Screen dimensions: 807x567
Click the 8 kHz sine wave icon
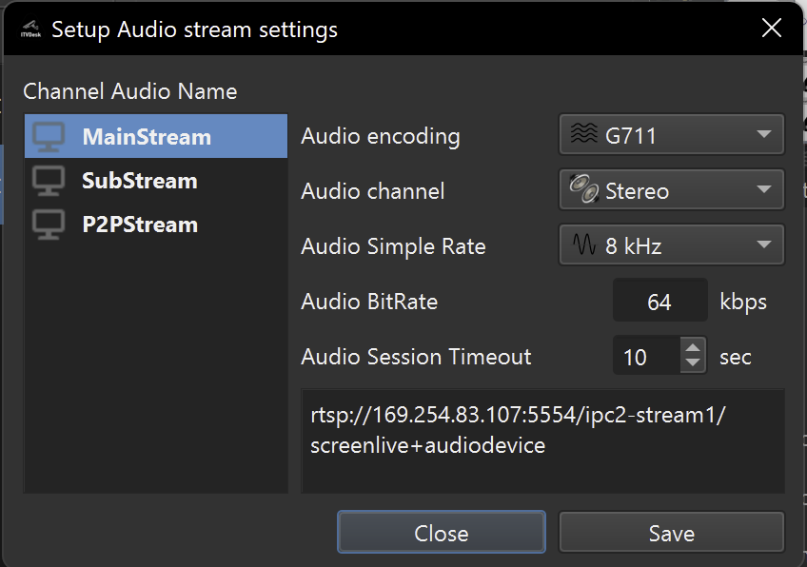click(582, 246)
